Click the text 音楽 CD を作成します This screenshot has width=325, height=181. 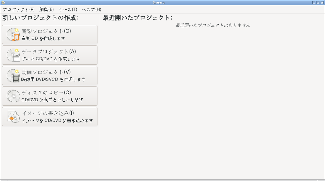tap(43, 38)
